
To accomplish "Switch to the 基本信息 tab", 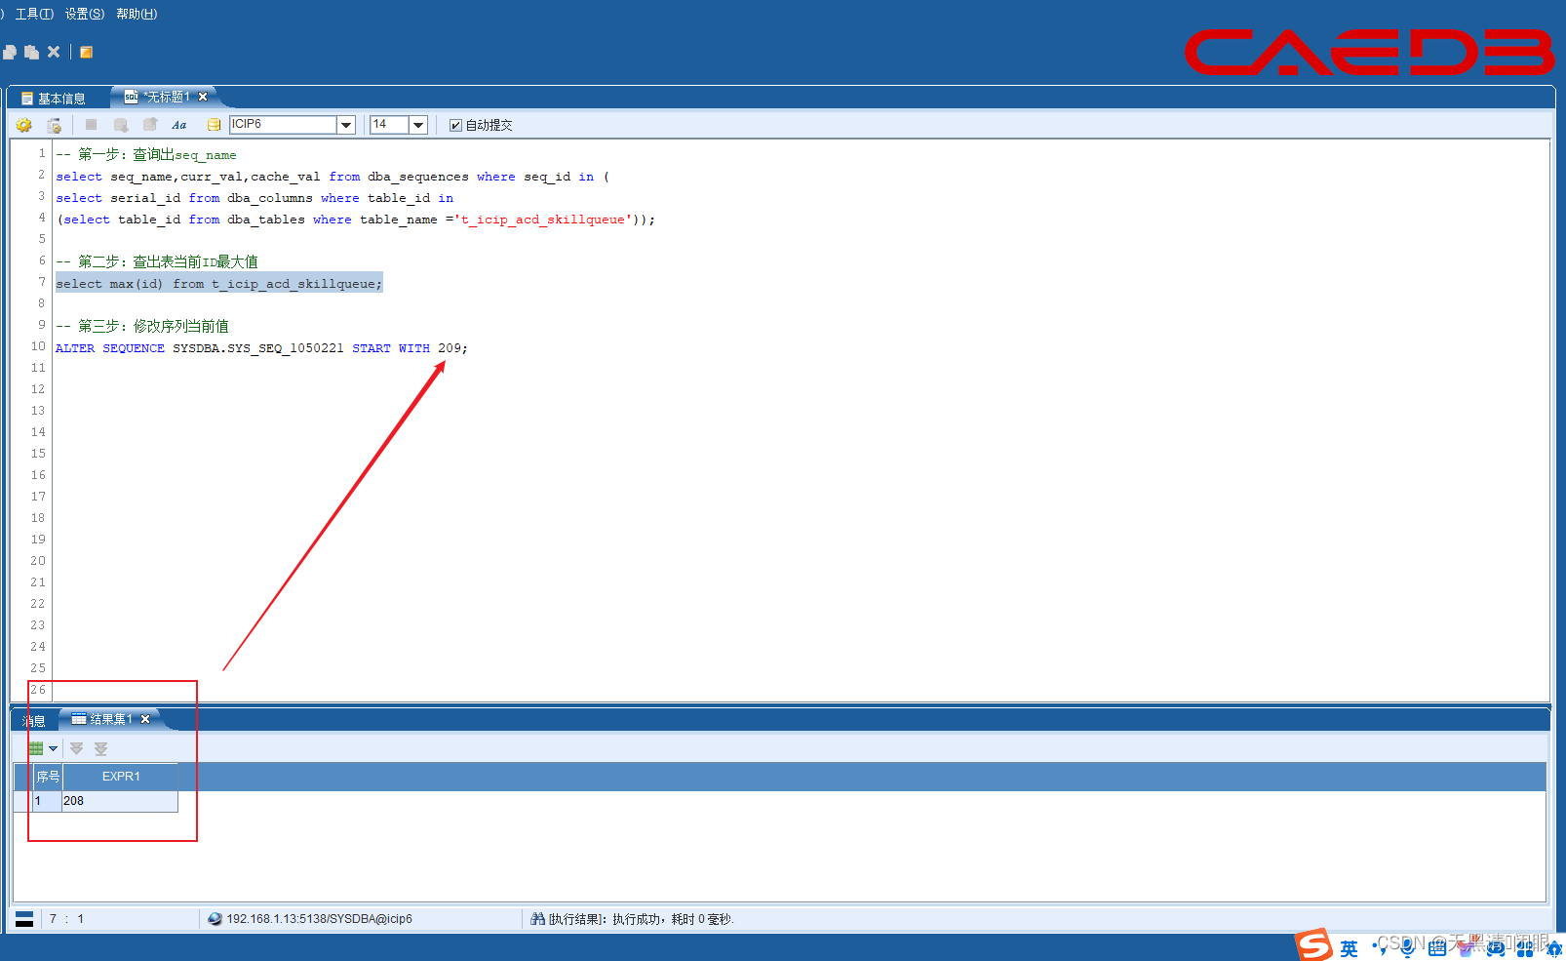I will point(54,99).
